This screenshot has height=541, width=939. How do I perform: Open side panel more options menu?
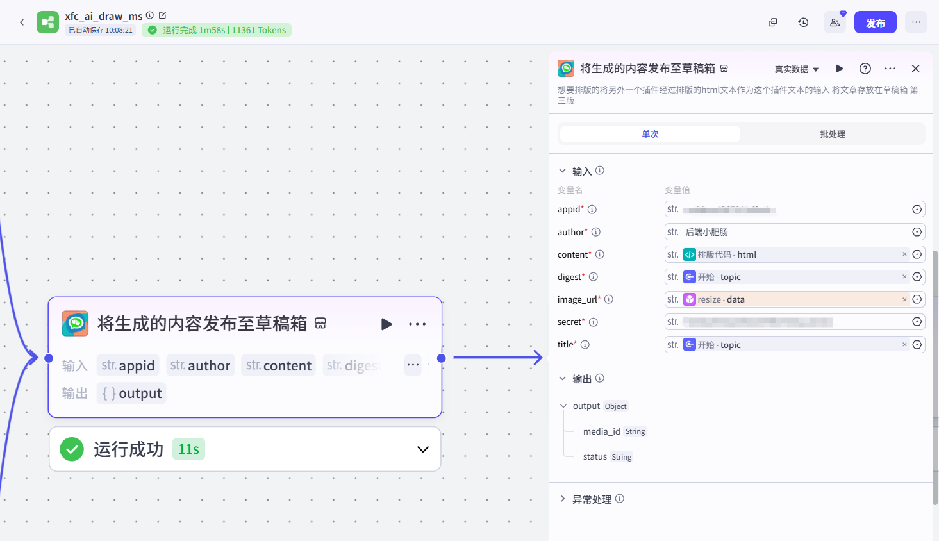coord(890,69)
